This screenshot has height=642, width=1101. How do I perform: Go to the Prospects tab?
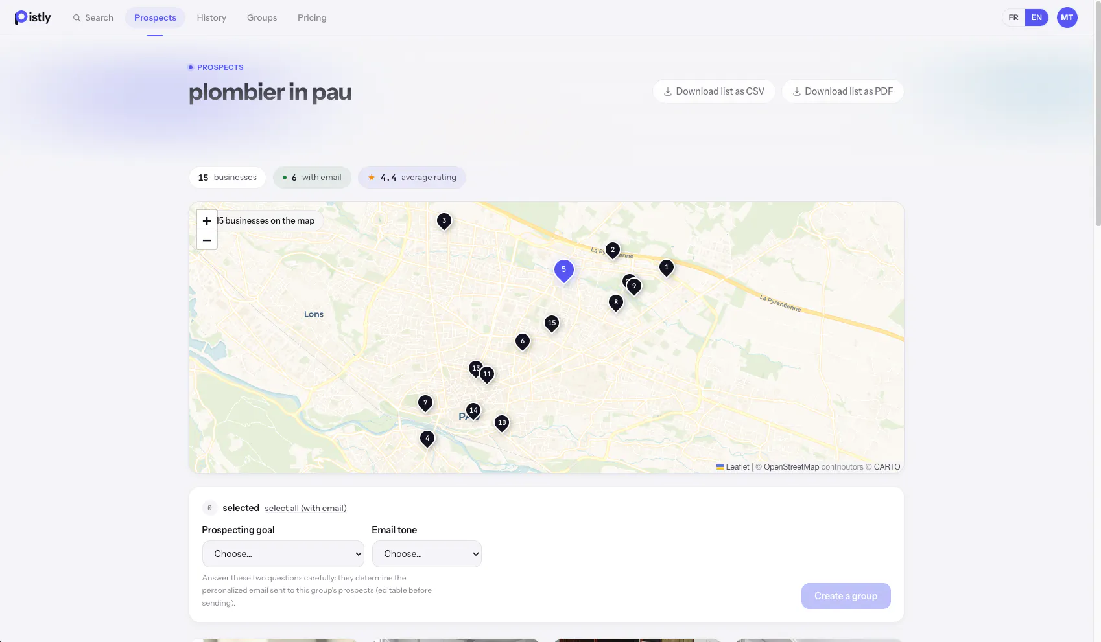click(x=155, y=17)
